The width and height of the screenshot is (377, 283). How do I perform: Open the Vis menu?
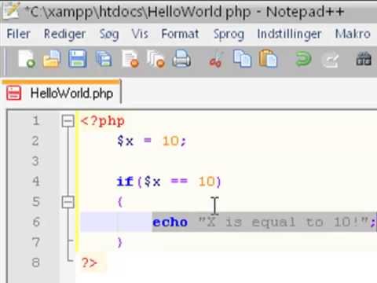coord(140,34)
